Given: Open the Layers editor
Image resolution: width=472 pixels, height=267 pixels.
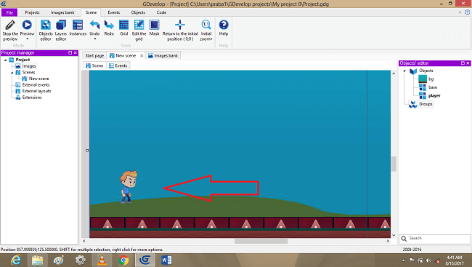Looking at the screenshot, I should (61, 30).
